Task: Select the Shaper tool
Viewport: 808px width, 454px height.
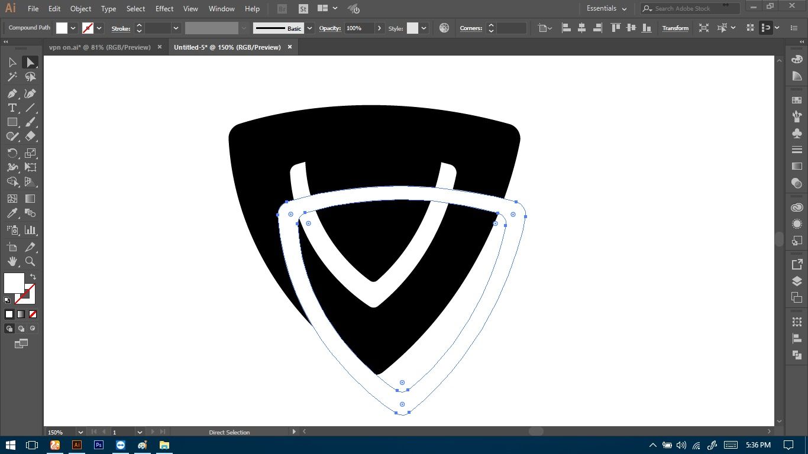Action: click(x=12, y=136)
